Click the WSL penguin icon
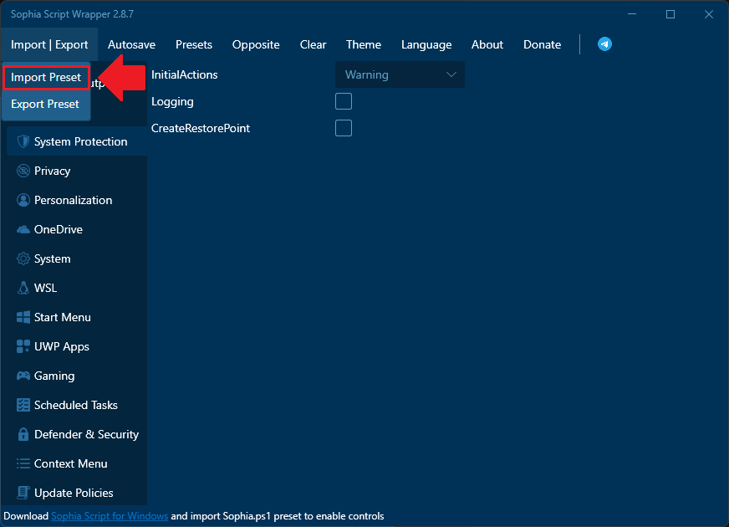Screen dimensions: 729x527 pos(23,288)
